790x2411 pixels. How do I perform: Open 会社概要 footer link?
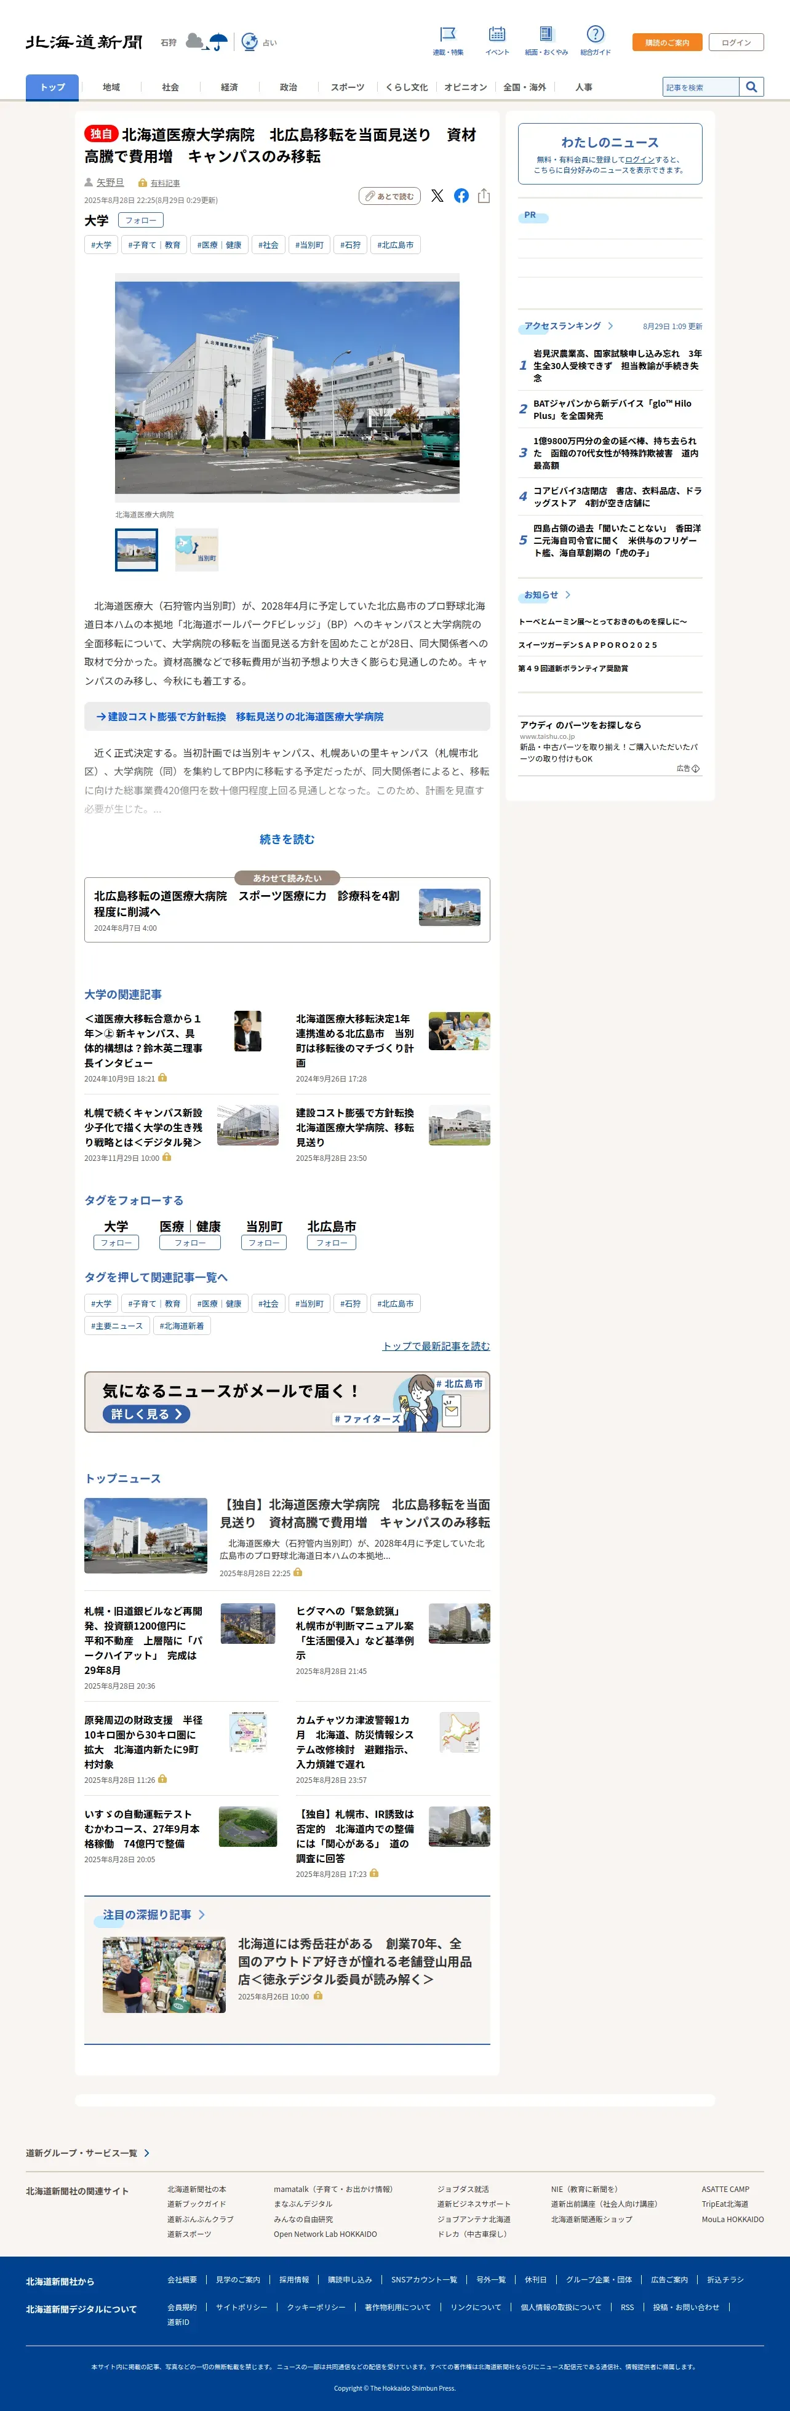(x=182, y=2280)
